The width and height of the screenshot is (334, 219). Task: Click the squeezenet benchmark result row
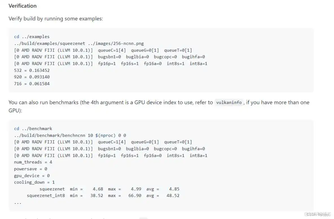click(109, 189)
